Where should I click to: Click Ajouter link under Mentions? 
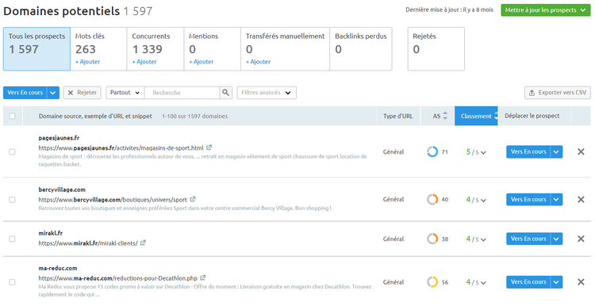202,62
